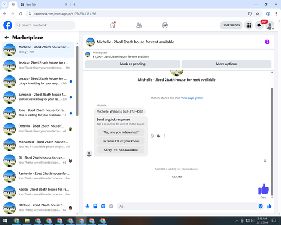The width and height of the screenshot is (281, 225).
Task: Open Windows Start menu
Action: pyautogui.click(x=5, y=220)
